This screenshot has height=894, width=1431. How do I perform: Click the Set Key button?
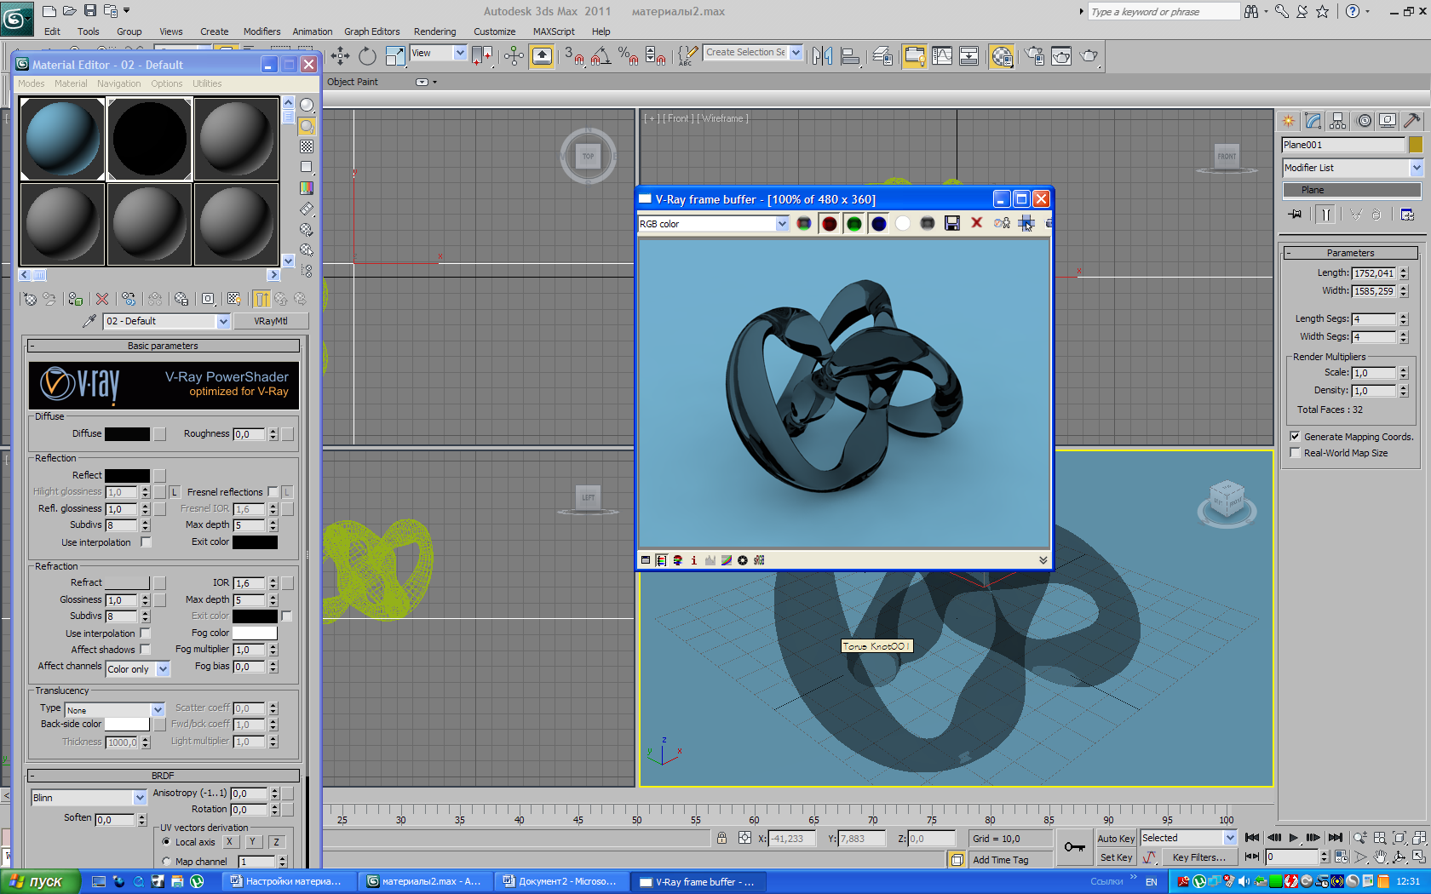[x=1116, y=857]
